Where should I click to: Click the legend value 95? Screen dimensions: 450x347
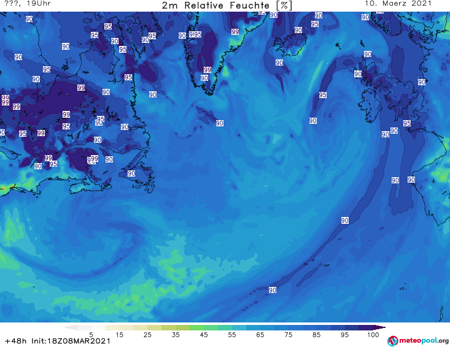344,335
